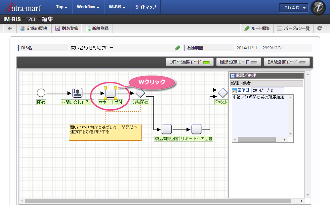Image resolution: width=330 pixels, height=205 pixels.
Task: Switch to 履歴設定モード
Action: click(239, 62)
